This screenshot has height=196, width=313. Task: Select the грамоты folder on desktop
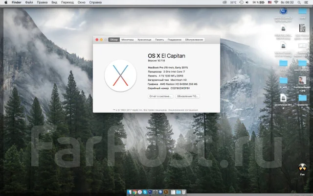click(x=302, y=98)
